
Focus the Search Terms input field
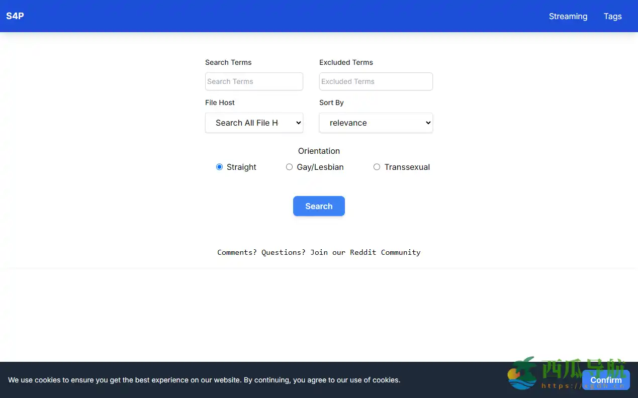254,81
